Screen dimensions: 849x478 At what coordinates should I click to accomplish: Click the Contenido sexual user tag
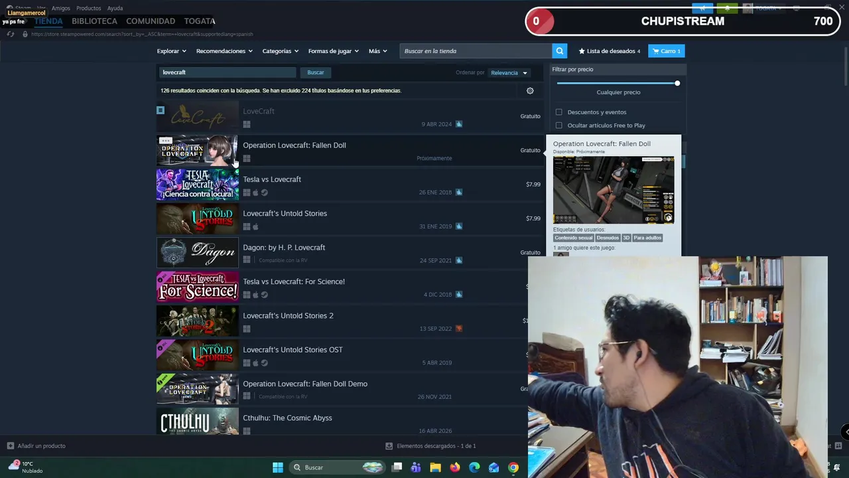coord(573,238)
